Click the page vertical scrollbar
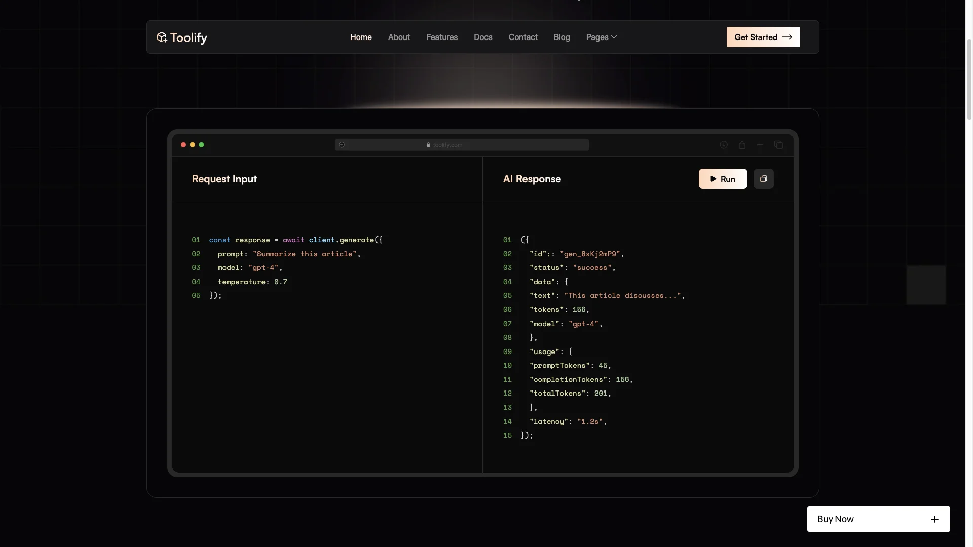The width and height of the screenshot is (973, 547). pyautogui.click(x=969, y=79)
